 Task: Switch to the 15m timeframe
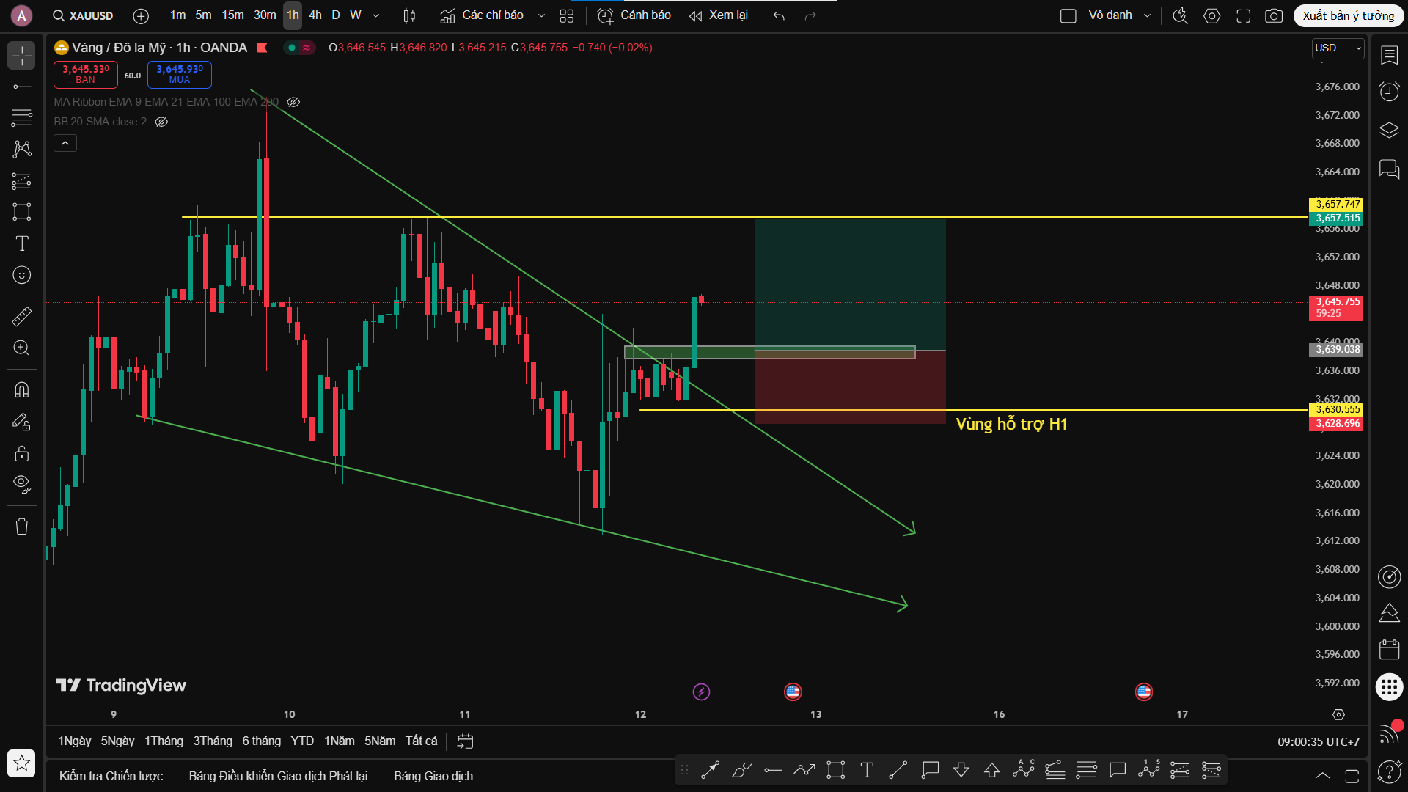[x=232, y=15]
